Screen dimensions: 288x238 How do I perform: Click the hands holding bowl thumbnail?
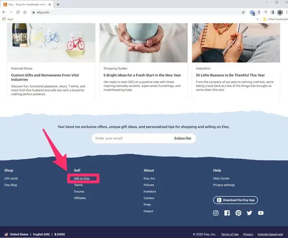(x=144, y=43)
